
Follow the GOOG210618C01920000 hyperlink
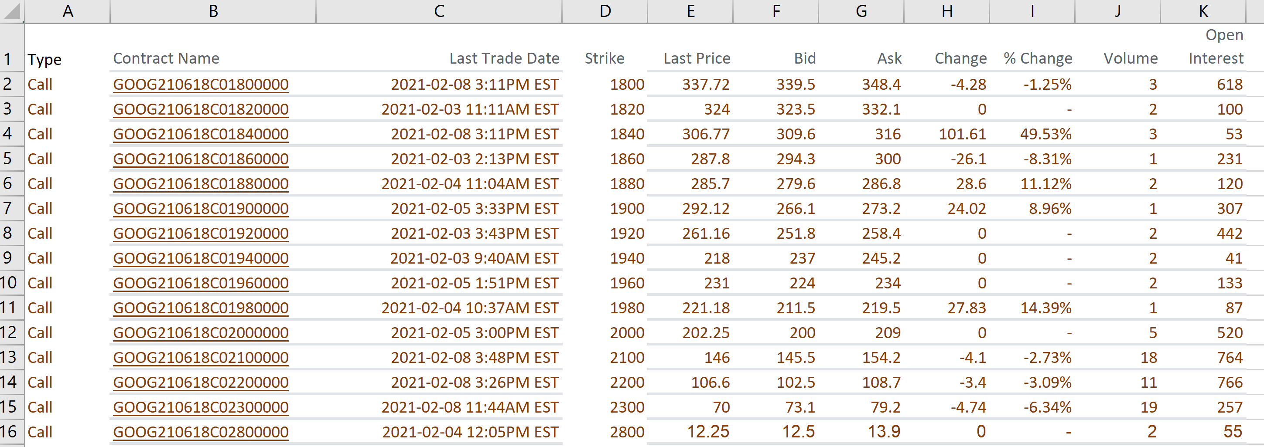pos(201,233)
